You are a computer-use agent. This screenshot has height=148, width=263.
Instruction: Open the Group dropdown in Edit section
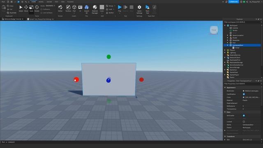click(x=115, y=6)
